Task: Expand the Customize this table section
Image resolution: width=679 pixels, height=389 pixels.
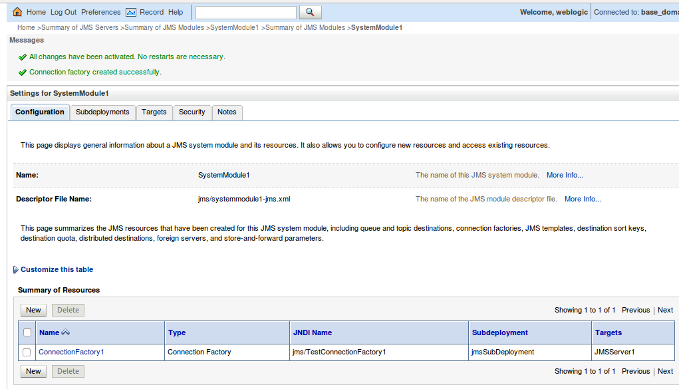Action: [x=57, y=269]
